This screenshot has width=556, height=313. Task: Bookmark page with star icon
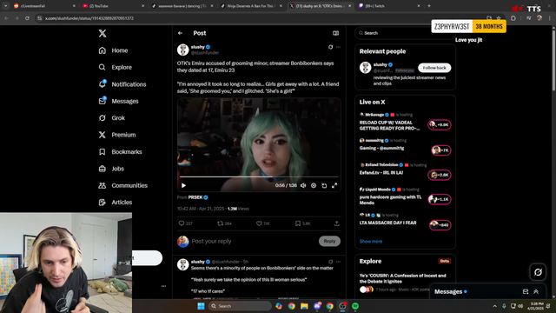(499, 18)
